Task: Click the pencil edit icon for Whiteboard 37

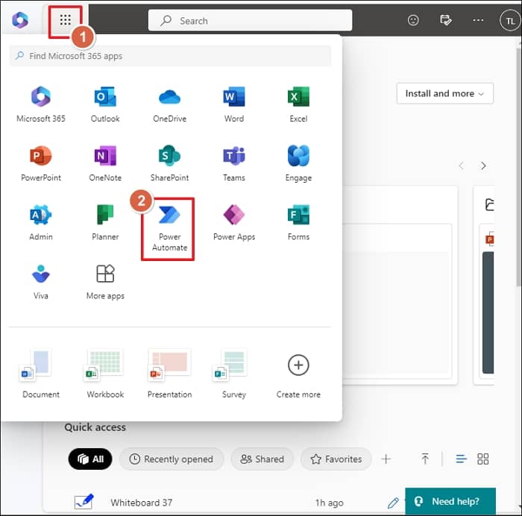Action: pyautogui.click(x=393, y=503)
